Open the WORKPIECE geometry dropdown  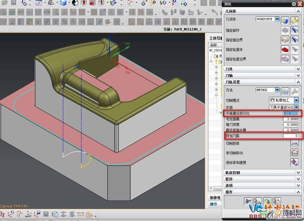[277, 19]
